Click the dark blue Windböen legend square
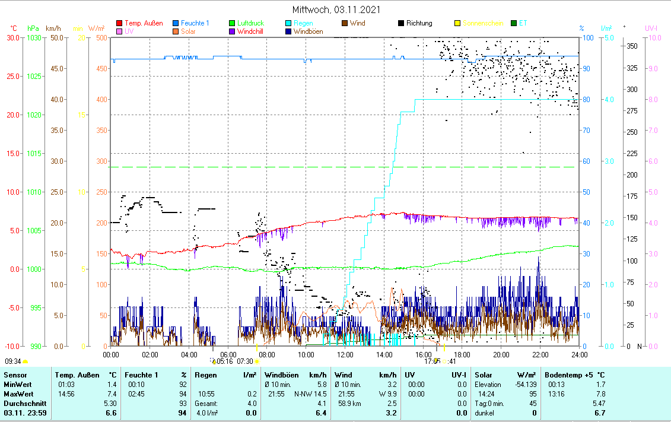Viewport: 671px width, 422px height. [289, 32]
